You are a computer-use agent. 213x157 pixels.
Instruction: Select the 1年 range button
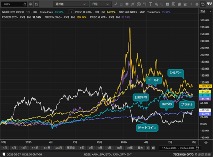pos(82,148)
